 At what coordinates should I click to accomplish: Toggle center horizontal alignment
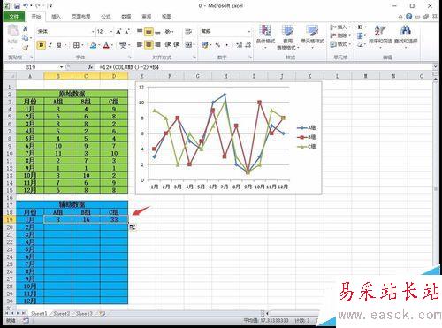point(149,44)
